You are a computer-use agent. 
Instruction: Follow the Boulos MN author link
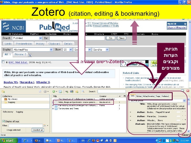point(11,82)
